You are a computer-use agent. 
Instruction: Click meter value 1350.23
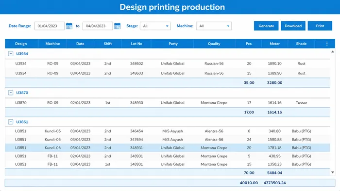pos(274,164)
